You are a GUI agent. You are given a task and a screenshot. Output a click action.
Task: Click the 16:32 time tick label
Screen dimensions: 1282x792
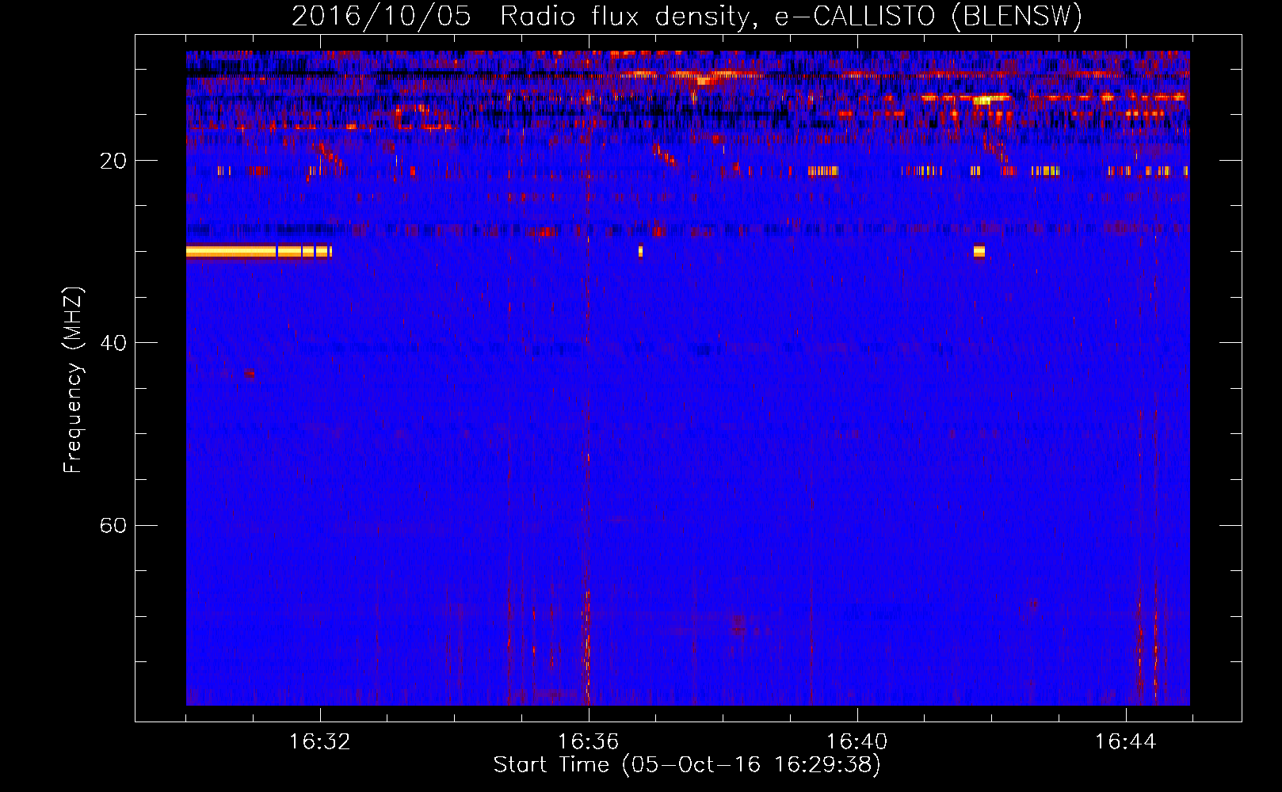[x=320, y=742]
